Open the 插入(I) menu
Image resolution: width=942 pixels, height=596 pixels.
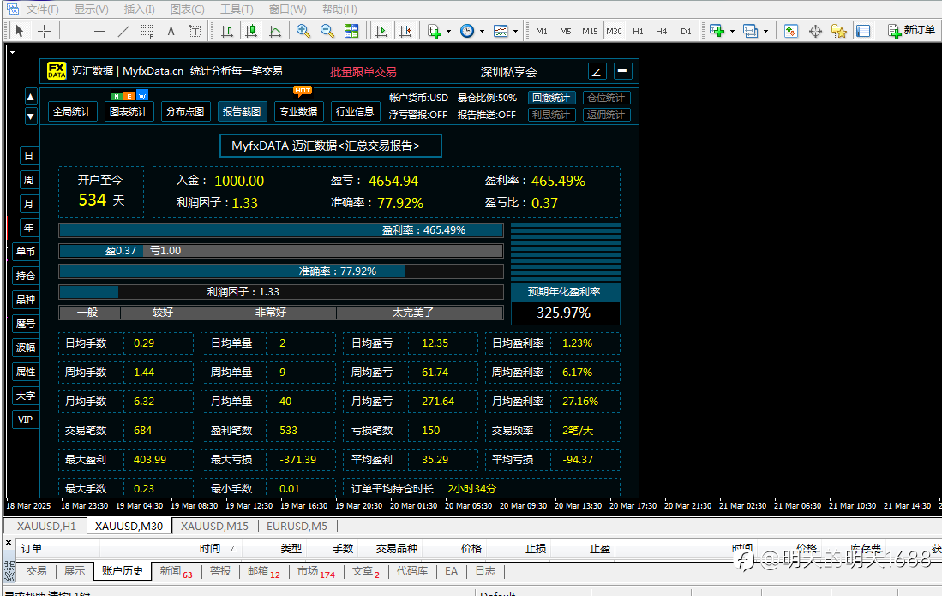(x=140, y=9)
